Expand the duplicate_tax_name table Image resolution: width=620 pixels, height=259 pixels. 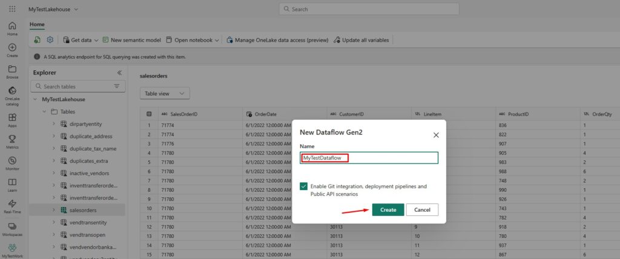click(54, 149)
